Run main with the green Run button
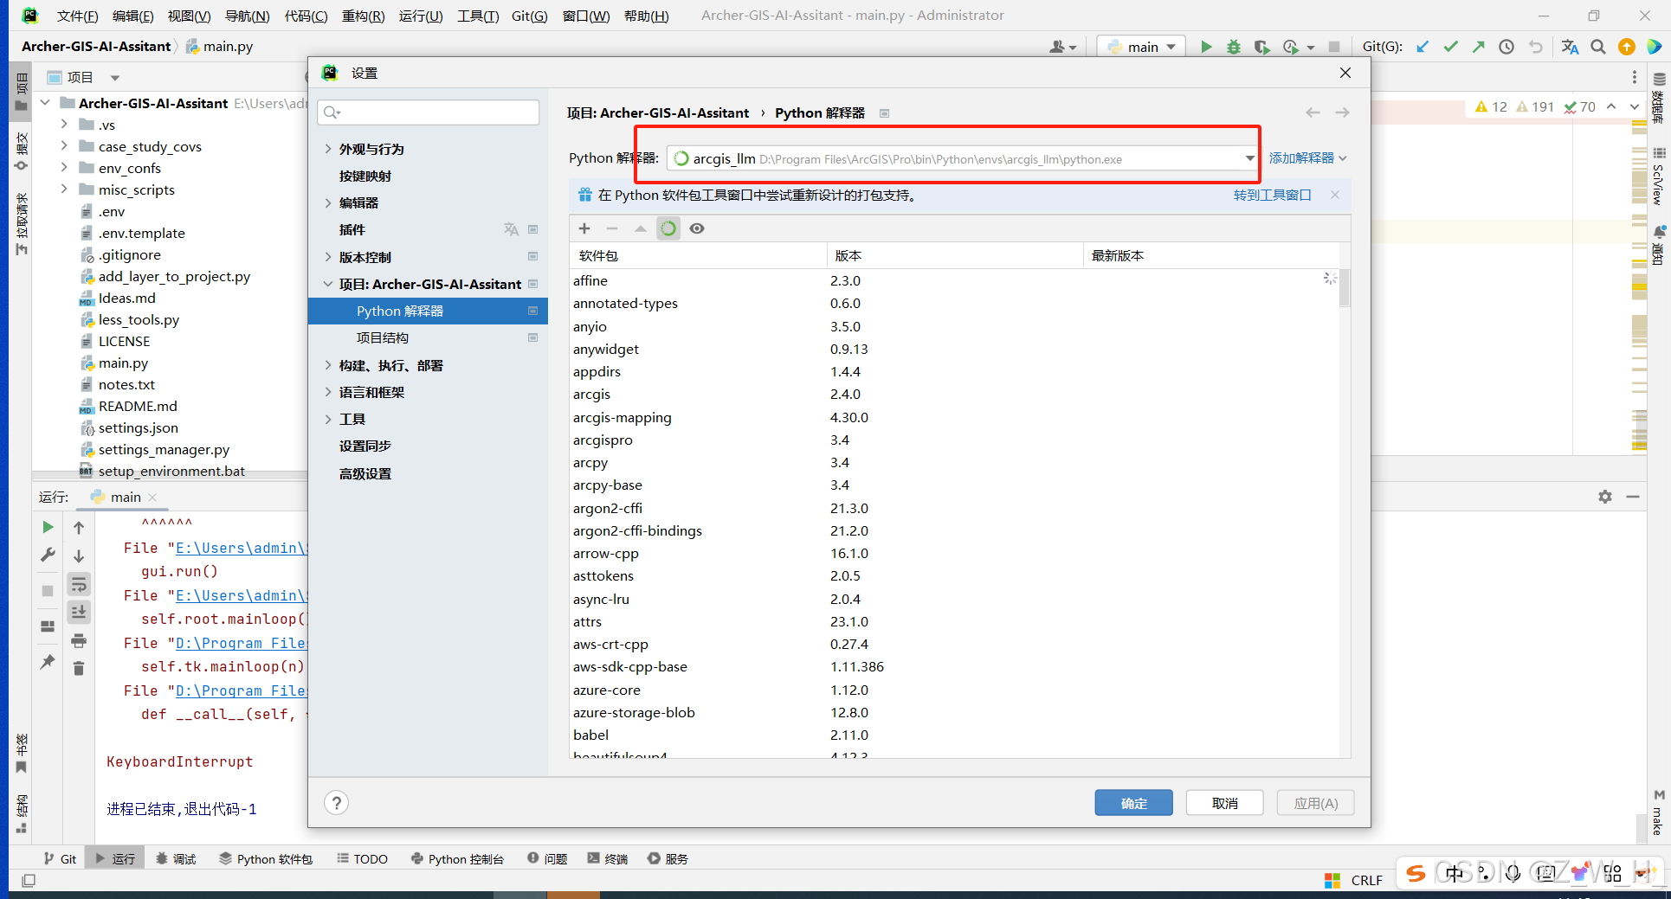1671x899 pixels. coord(1206,47)
